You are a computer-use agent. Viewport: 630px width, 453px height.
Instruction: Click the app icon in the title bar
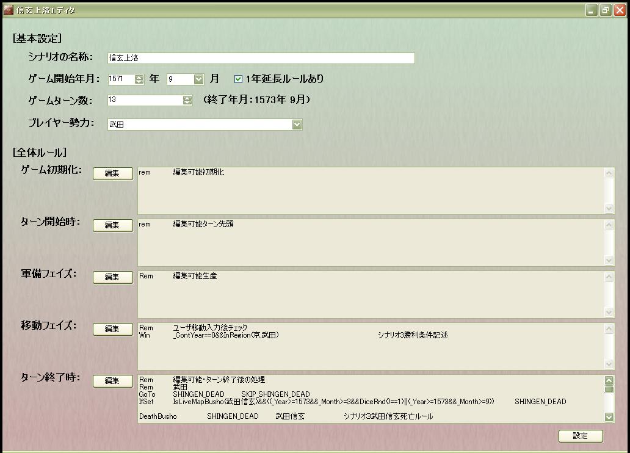(8, 10)
